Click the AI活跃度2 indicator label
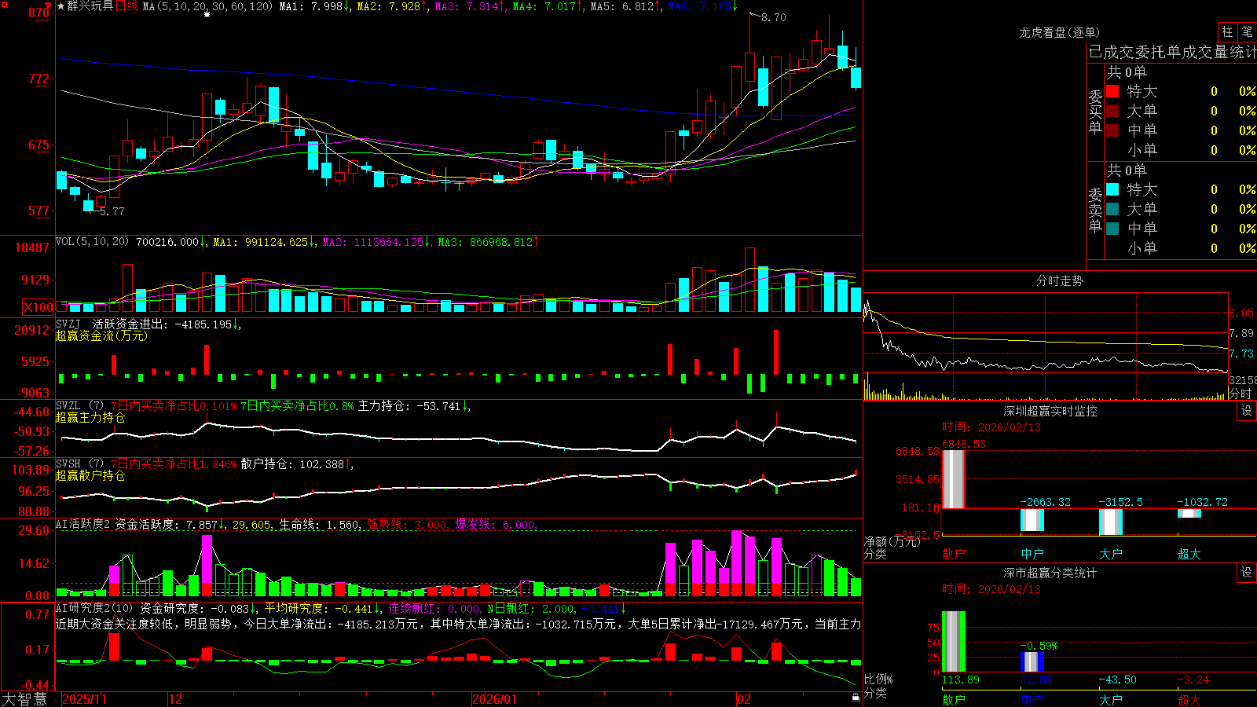The height and width of the screenshot is (707, 1257). coord(83,524)
